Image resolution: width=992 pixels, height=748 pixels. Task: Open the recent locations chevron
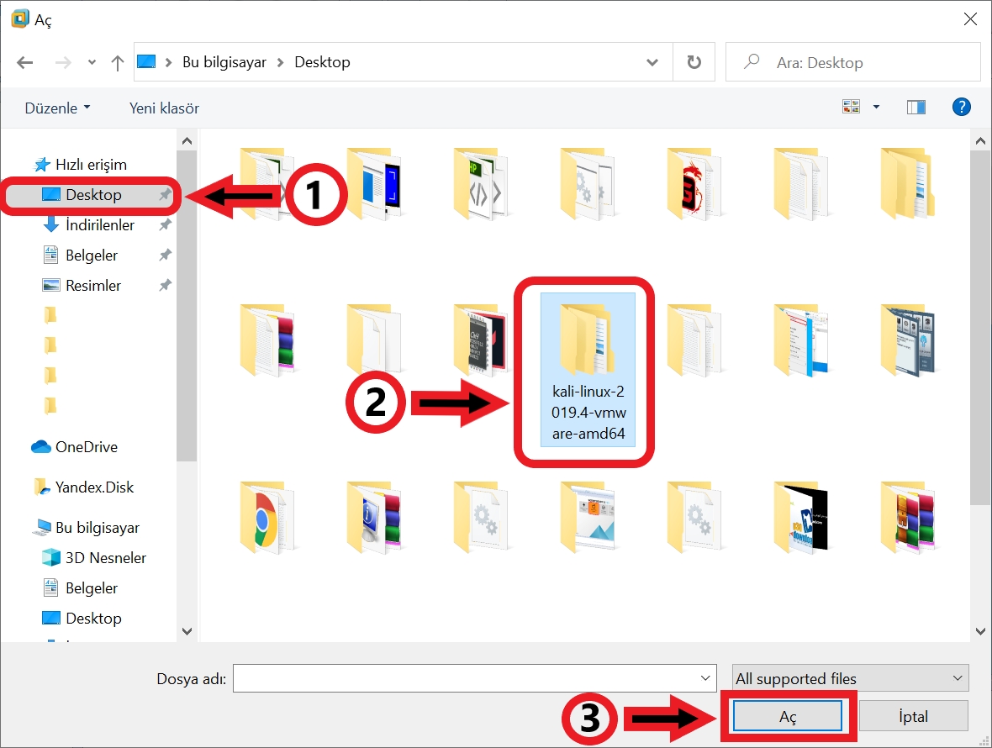(92, 62)
